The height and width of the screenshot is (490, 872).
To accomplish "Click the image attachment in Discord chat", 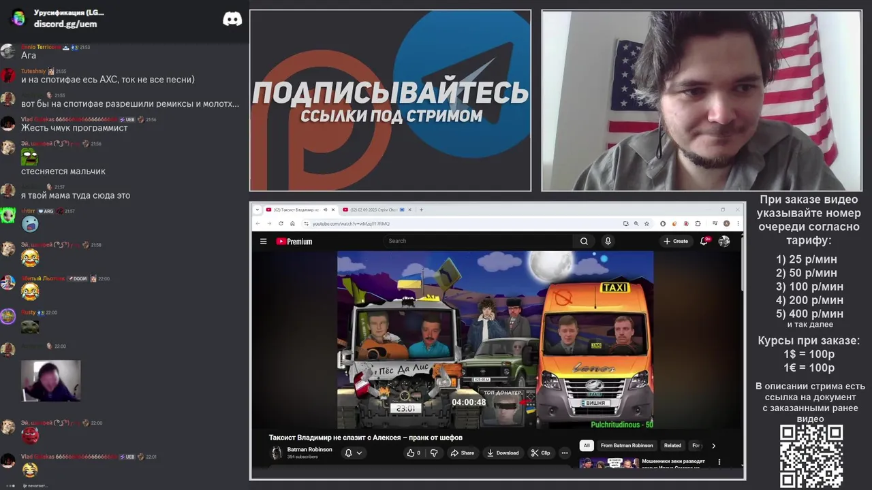I will point(51,380).
